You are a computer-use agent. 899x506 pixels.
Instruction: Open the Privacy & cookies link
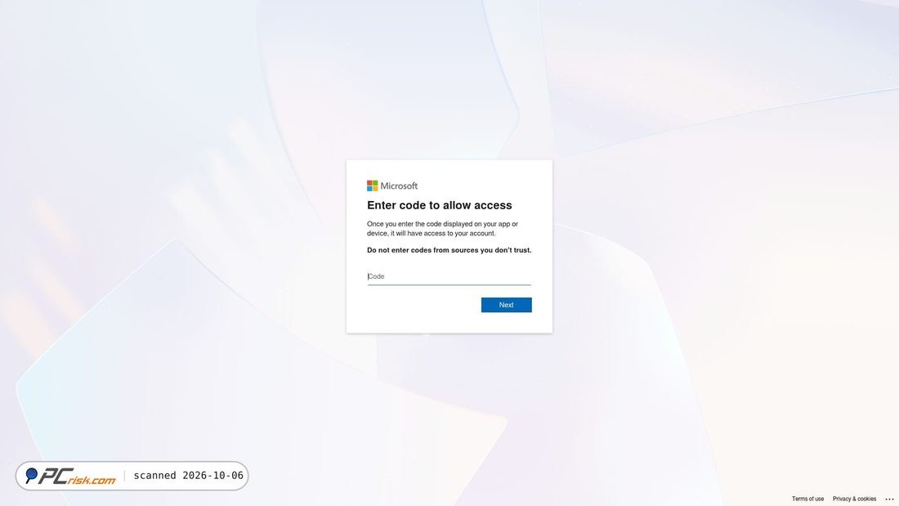point(854,499)
